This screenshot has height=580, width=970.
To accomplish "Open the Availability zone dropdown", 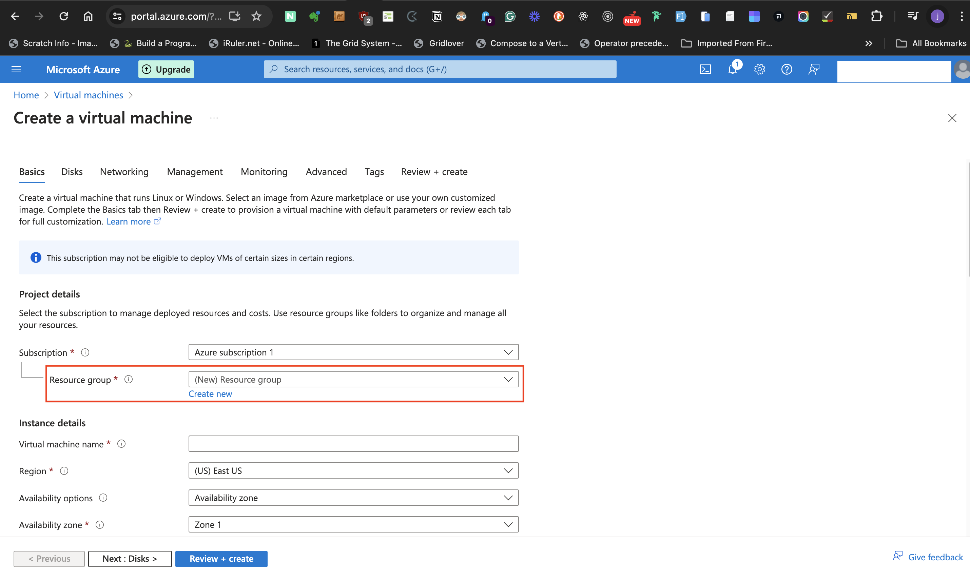I will coord(353,524).
